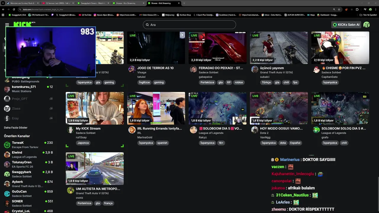
Task: Open the Maps bookmark
Action: coord(311,15)
